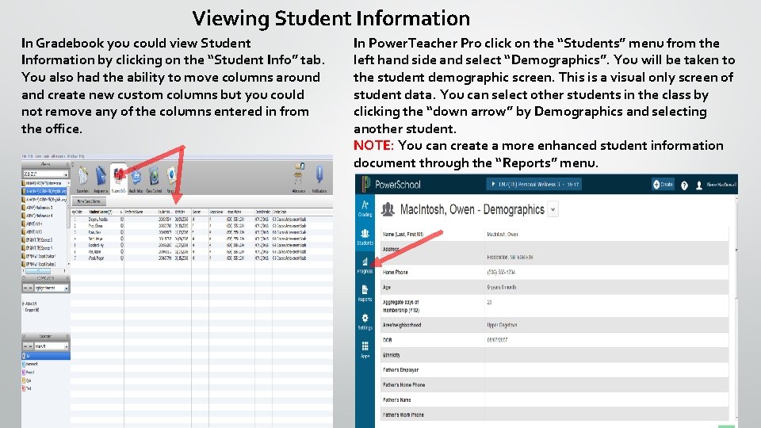Select the Homework category

pos(31,364)
